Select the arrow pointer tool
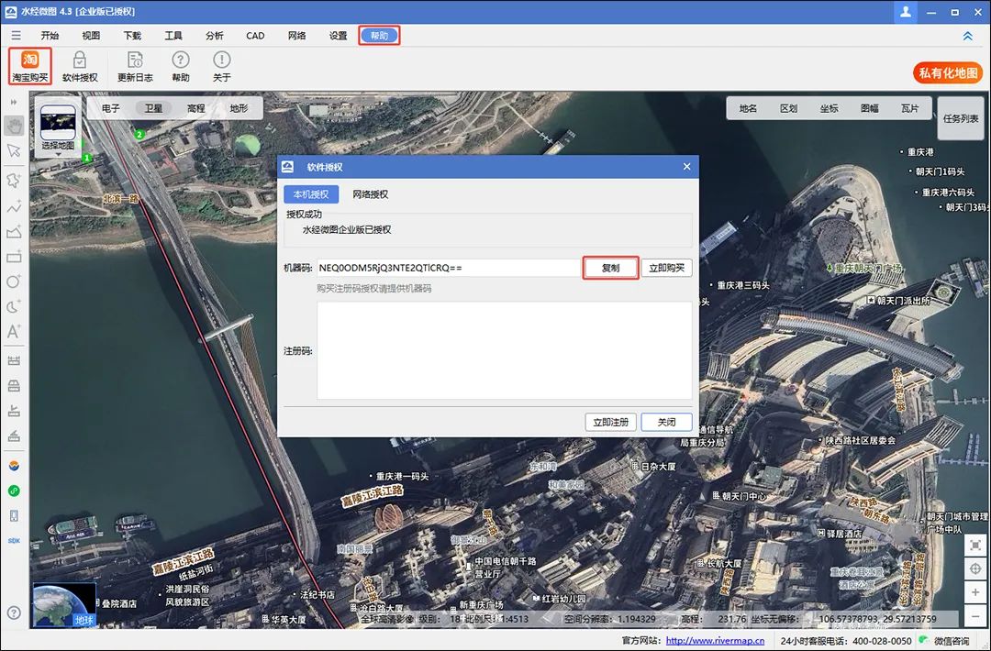Image resolution: width=991 pixels, height=651 pixels. pyautogui.click(x=14, y=151)
